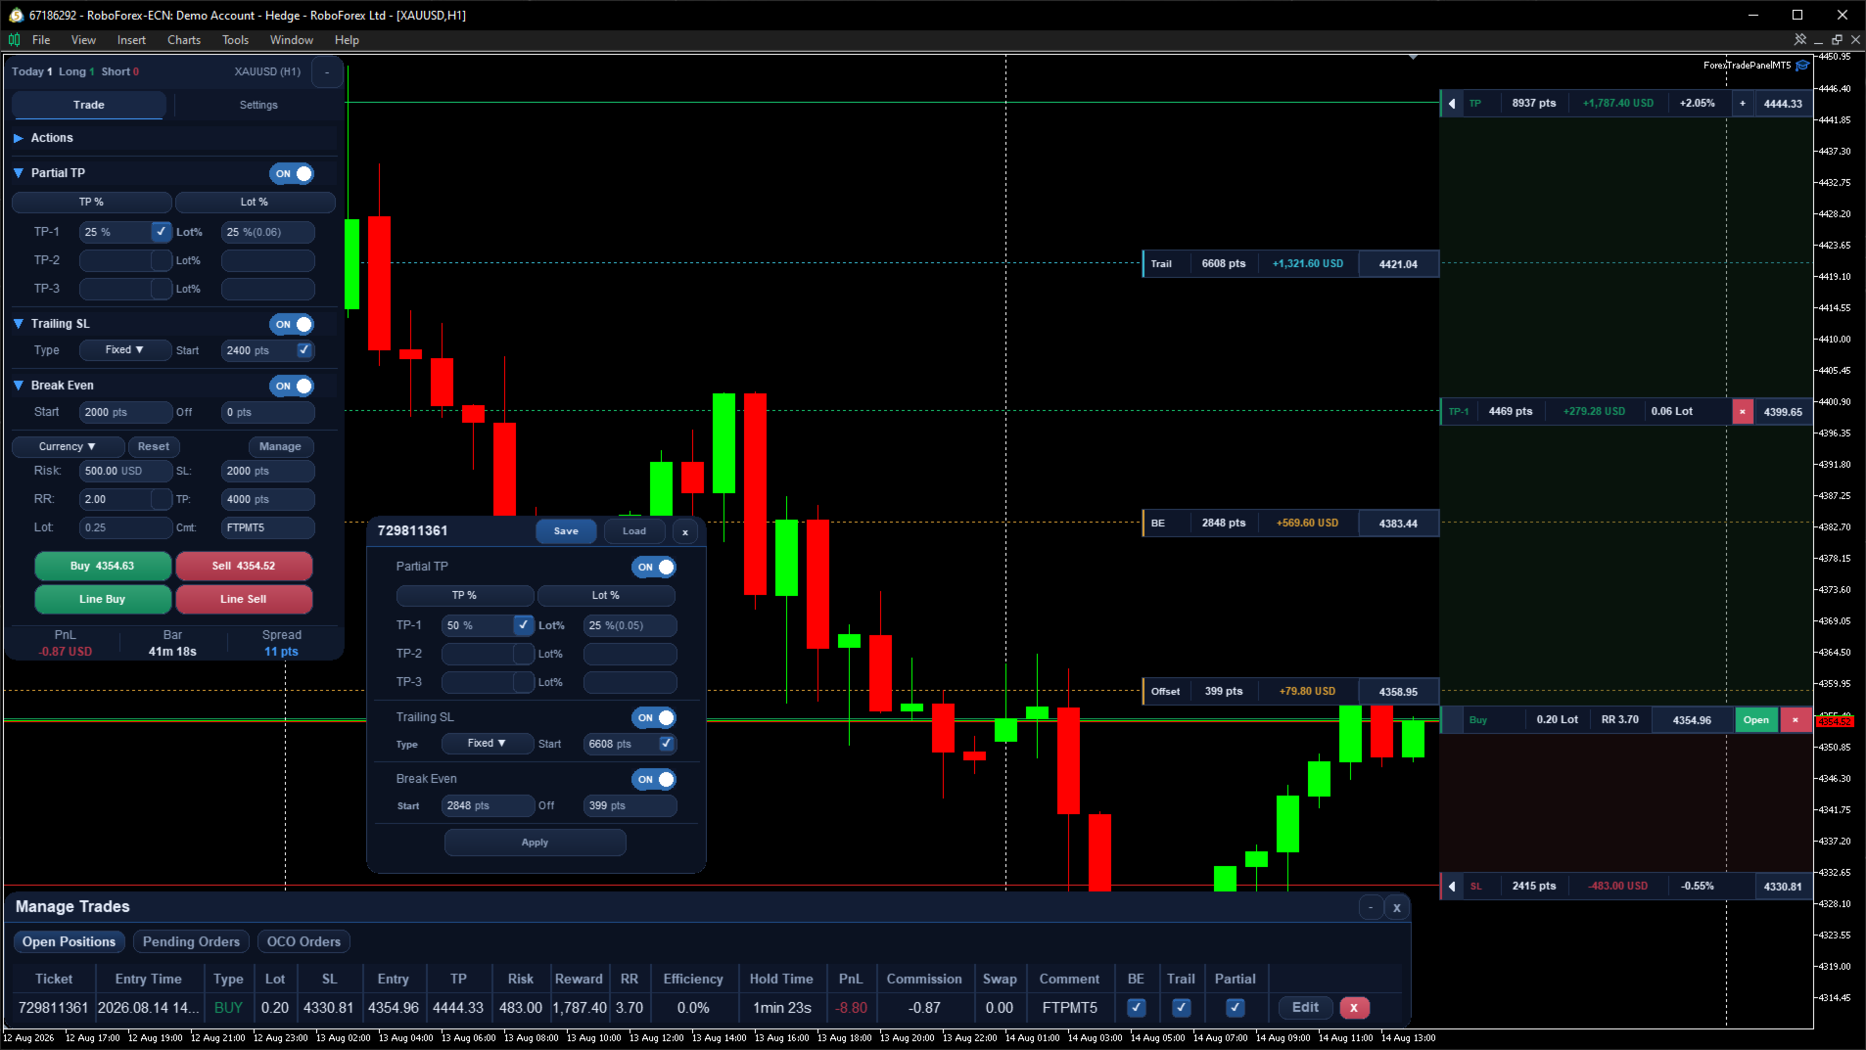Disable Partial TP toggle in trade popup
The image size is (1866, 1050).
(654, 568)
